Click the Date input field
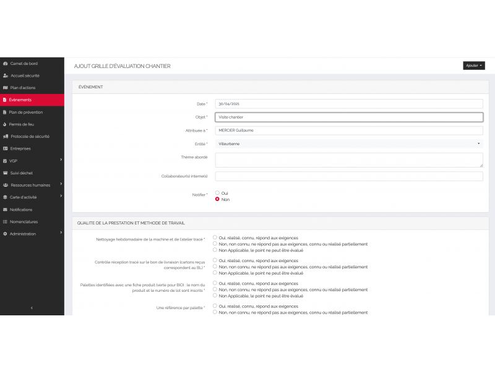The image size is (495, 371). pos(349,104)
